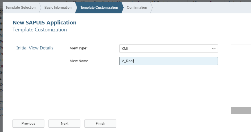Screen dimensions: 251x132
Task: Click the Template Customization subtitle text
Action: pos(40,30)
